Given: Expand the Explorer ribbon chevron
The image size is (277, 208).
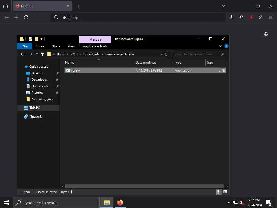Looking at the screenshot, I should 220,46.
